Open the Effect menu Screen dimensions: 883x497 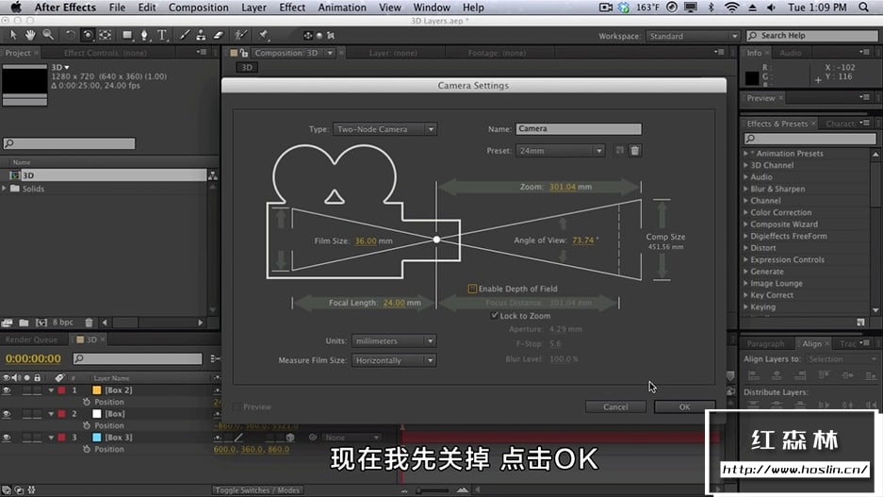pyautogui.click(x=292, y=8)
